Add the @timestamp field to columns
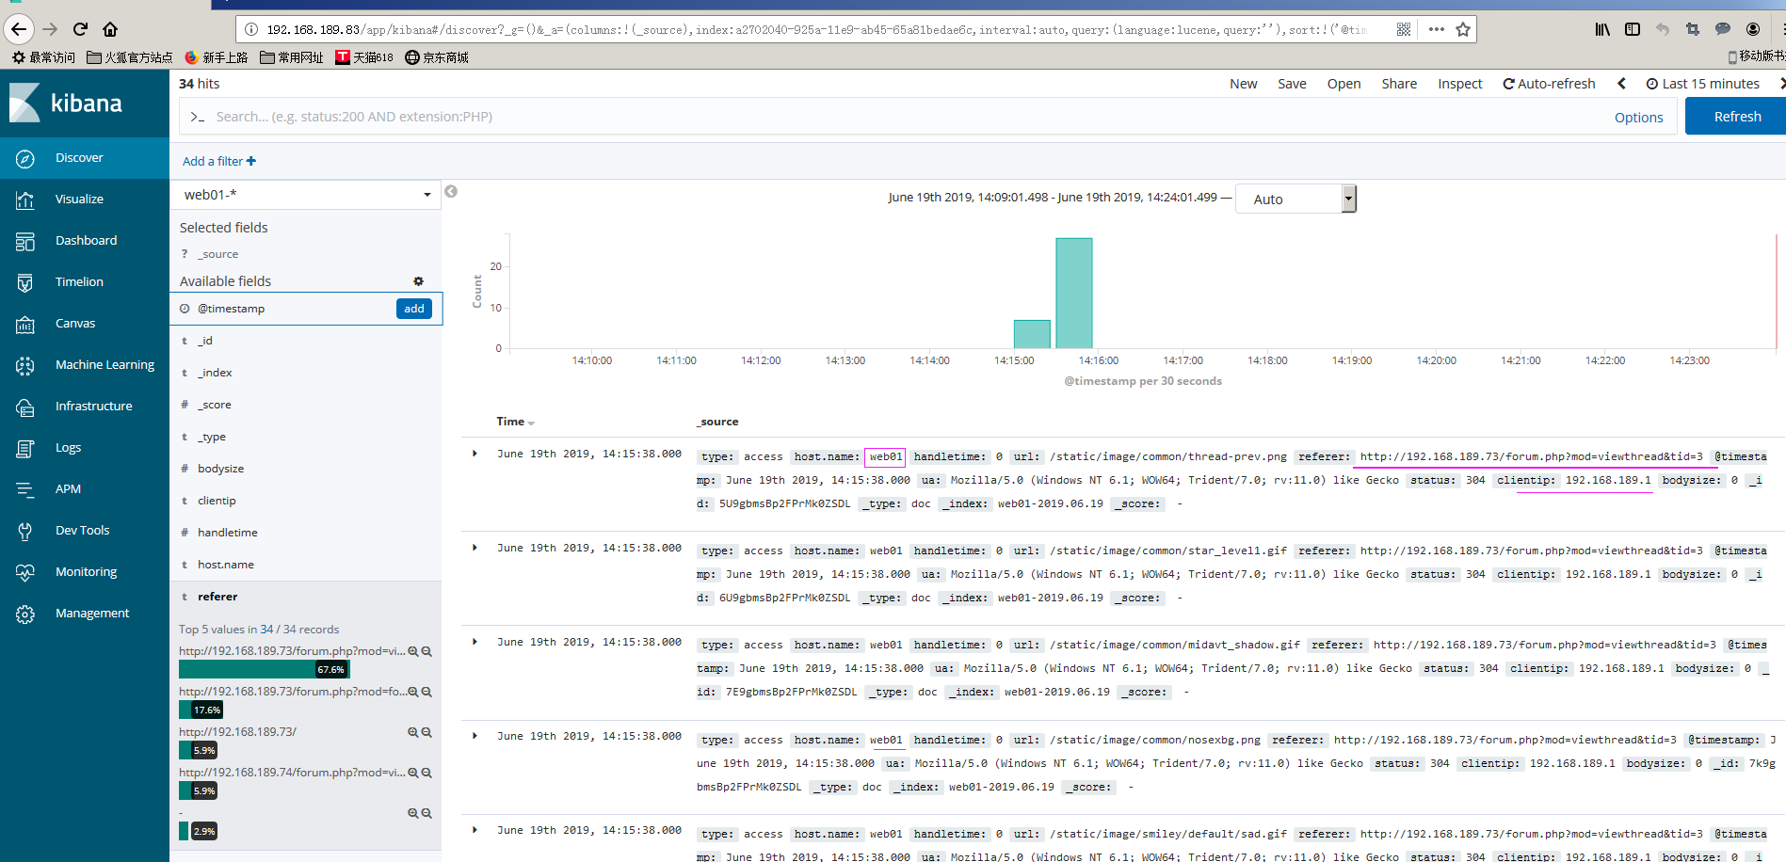 (413, 309)
